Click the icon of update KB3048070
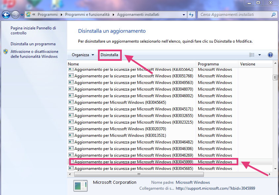This screenshot has height=195, width=279. pos(71,89)
